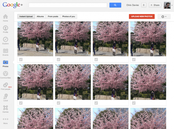The height and width of the screenshot is (129, 174).
Task: Open the Find people icon
Action: (5, 85)
